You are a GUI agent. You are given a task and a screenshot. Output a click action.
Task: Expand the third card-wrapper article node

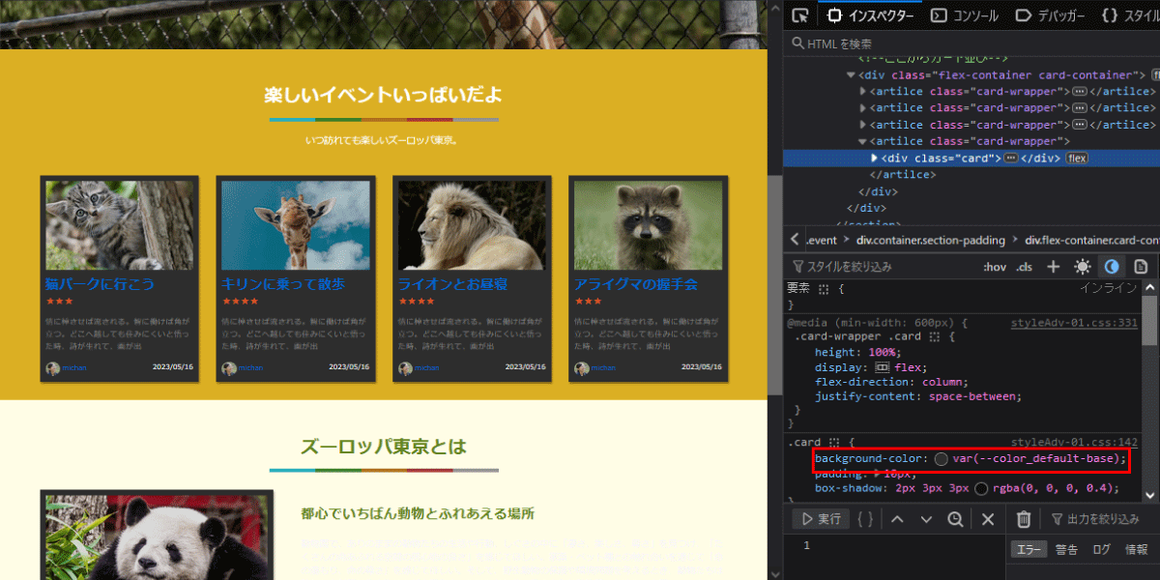[x=863, y=125]
